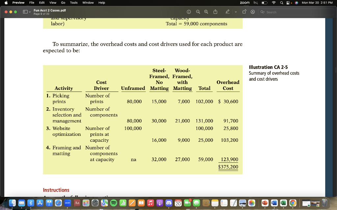Open the Go menu

coord(63,3)
